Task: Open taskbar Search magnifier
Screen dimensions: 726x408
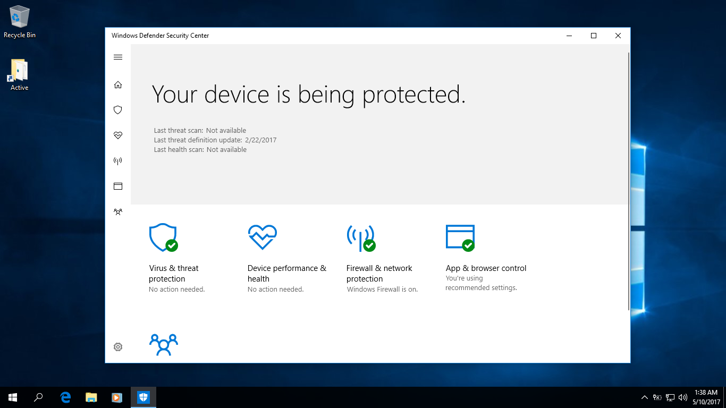Action: click(x=38, y=397)
